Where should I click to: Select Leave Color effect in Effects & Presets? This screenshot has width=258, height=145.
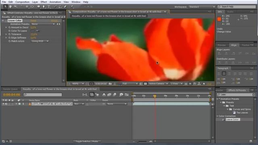coord(233,120)
